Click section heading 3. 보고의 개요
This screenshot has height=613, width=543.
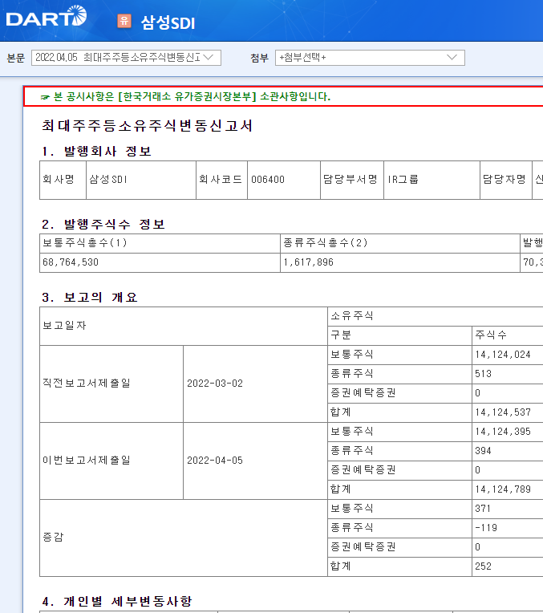(x=90, y=297)
